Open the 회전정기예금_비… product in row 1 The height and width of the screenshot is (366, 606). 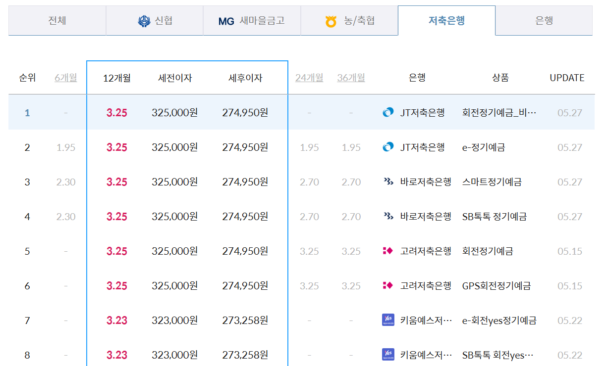(x=499, y=113)
